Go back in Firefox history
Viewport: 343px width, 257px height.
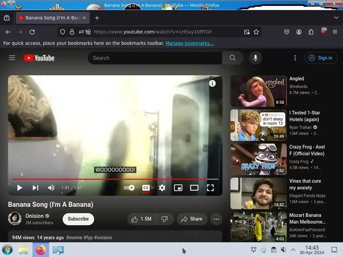tap(8, 32)
